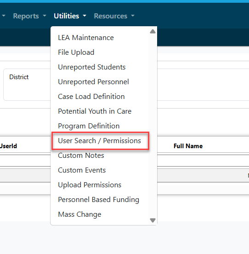Open Custom Notes entry
Viewport: 249px width, 254px height.
[x=81, y=156]
